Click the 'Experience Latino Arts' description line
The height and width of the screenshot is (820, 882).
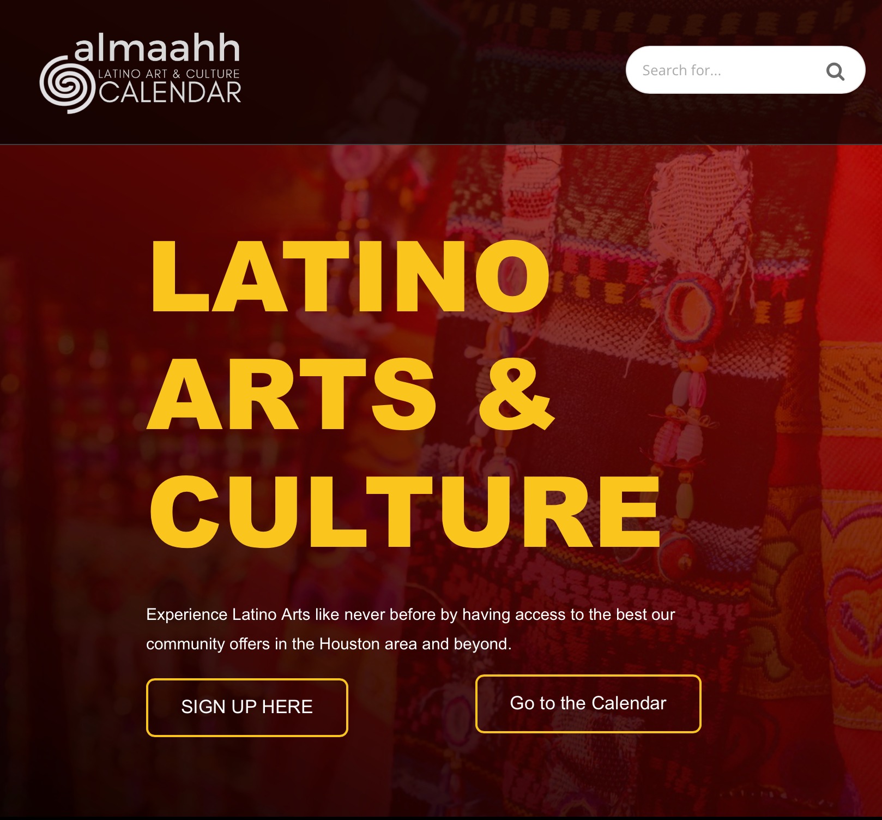(410, 614)
